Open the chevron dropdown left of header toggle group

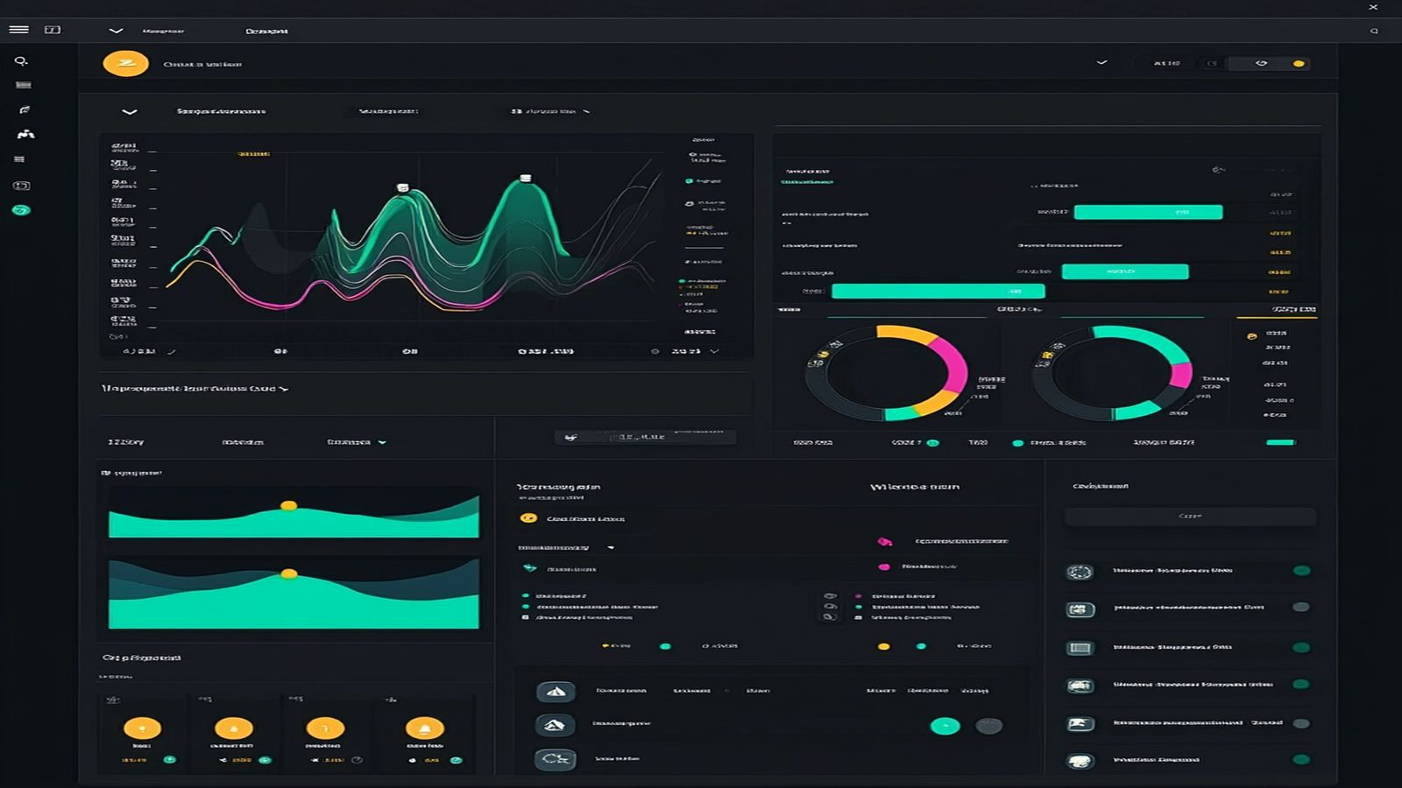(x=1102, y=63)
